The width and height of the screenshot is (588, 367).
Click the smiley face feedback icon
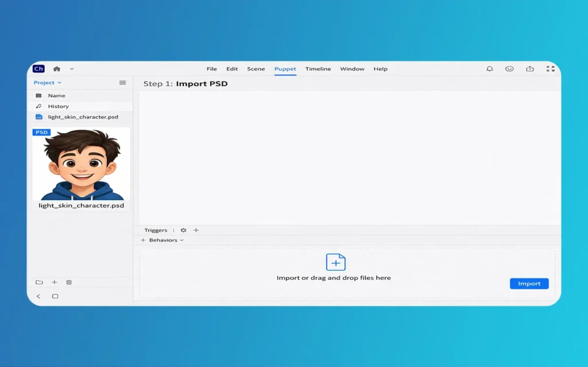(x=509, y=69)
